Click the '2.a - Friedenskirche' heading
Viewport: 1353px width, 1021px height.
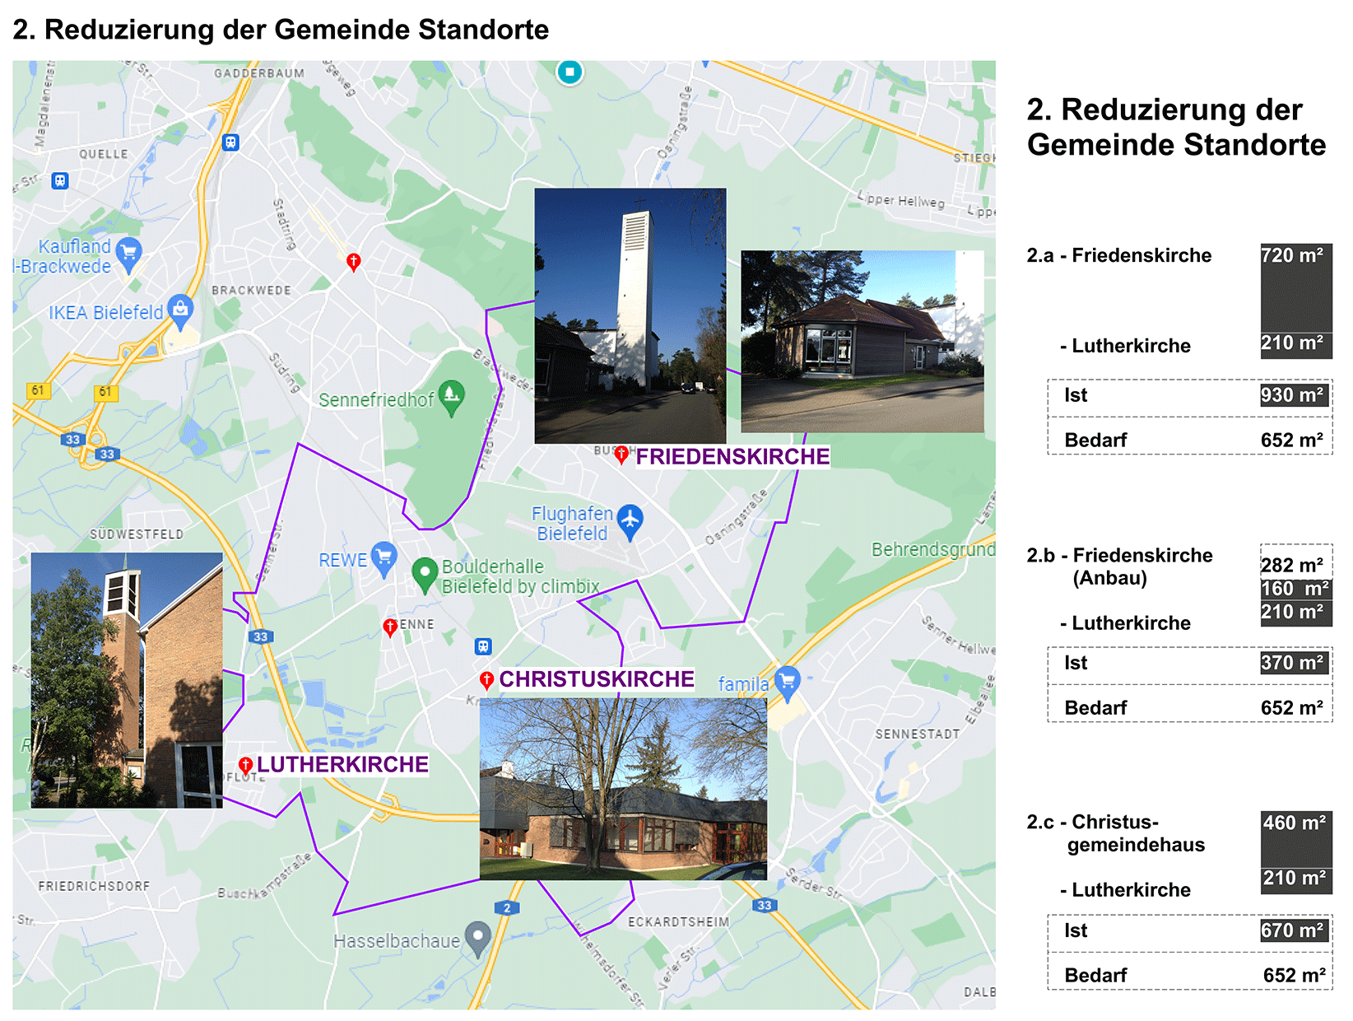[x=1119, y=255]
